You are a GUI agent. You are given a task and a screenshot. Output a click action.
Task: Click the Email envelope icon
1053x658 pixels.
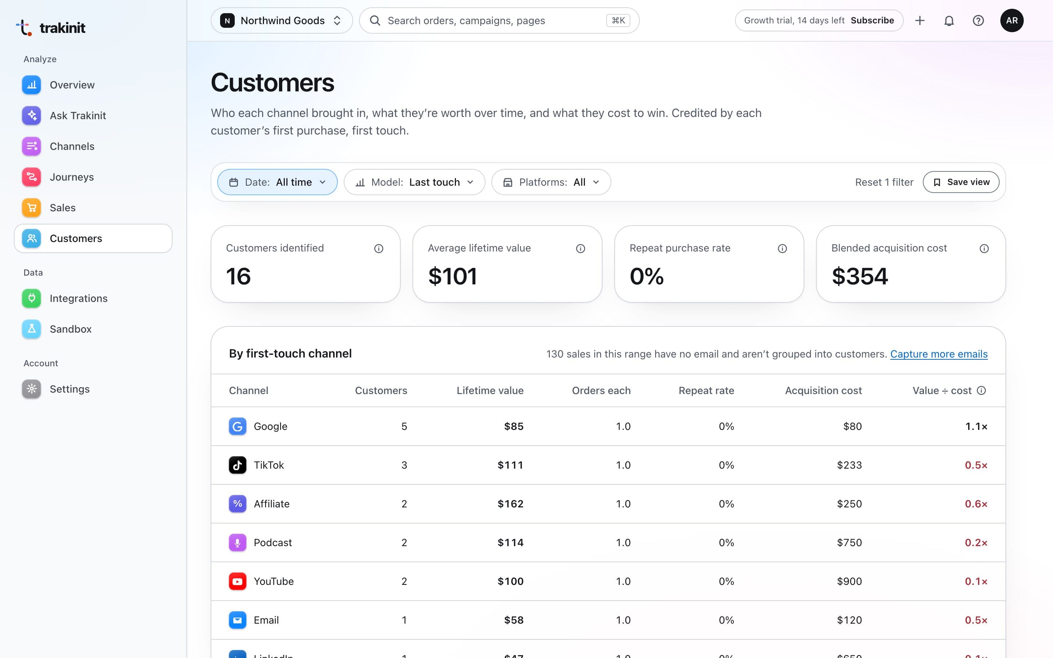tap(238, 620)
